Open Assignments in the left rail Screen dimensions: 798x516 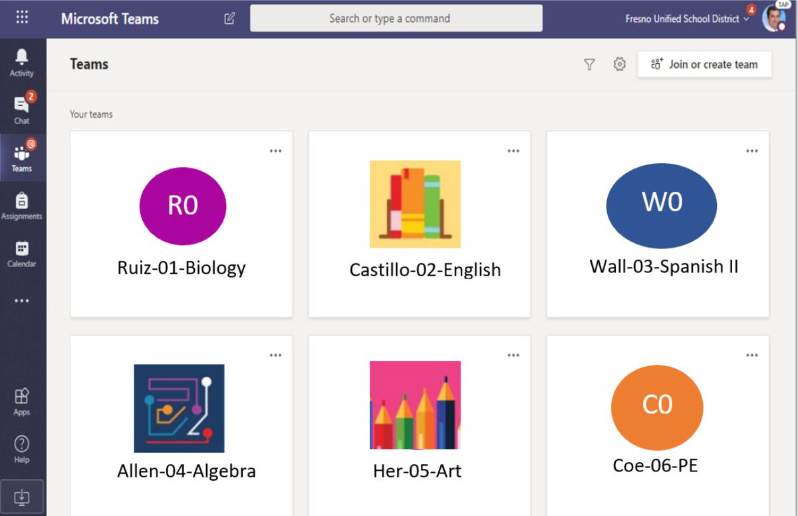(x=22, y=206)
